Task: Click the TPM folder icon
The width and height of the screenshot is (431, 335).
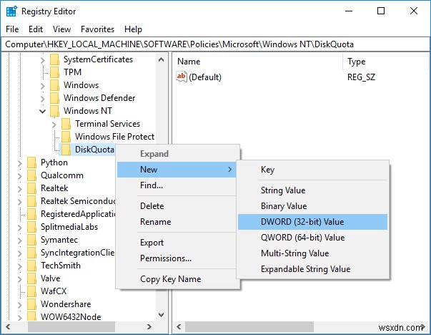Action: click(x=54, y=72)
